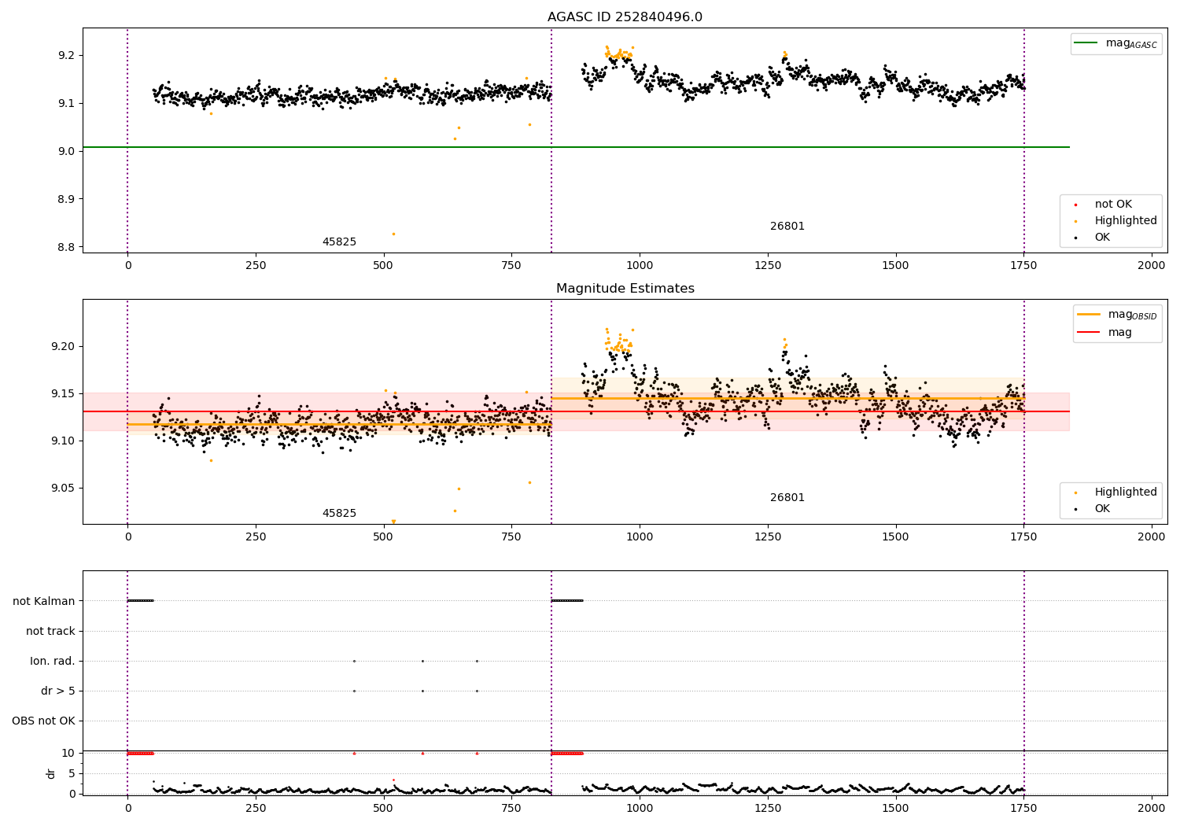This screenshot has width=1180, height=826.
Task: Click the 8.8 y-tick label
Action: 66,248
